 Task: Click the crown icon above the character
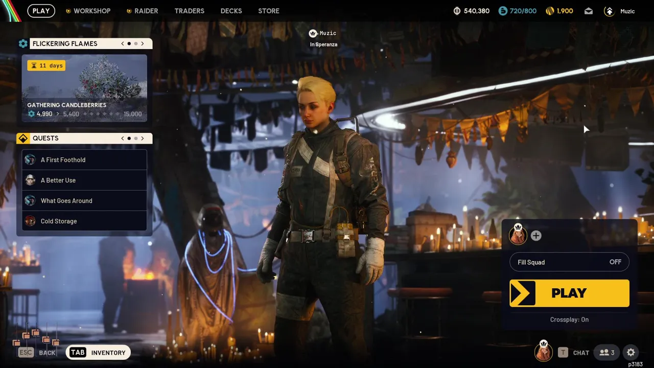point(313,33)
